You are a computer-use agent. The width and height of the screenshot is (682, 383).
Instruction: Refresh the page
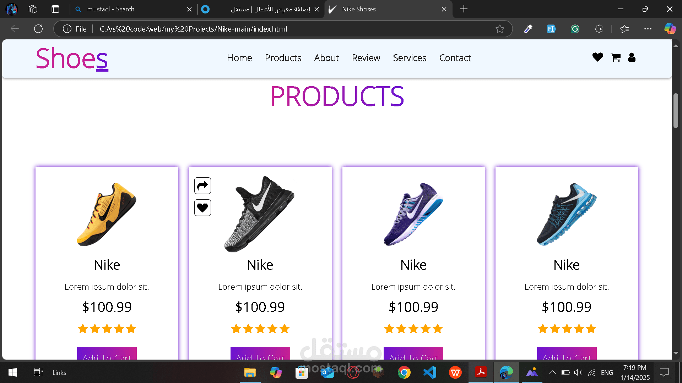point(38,29)
